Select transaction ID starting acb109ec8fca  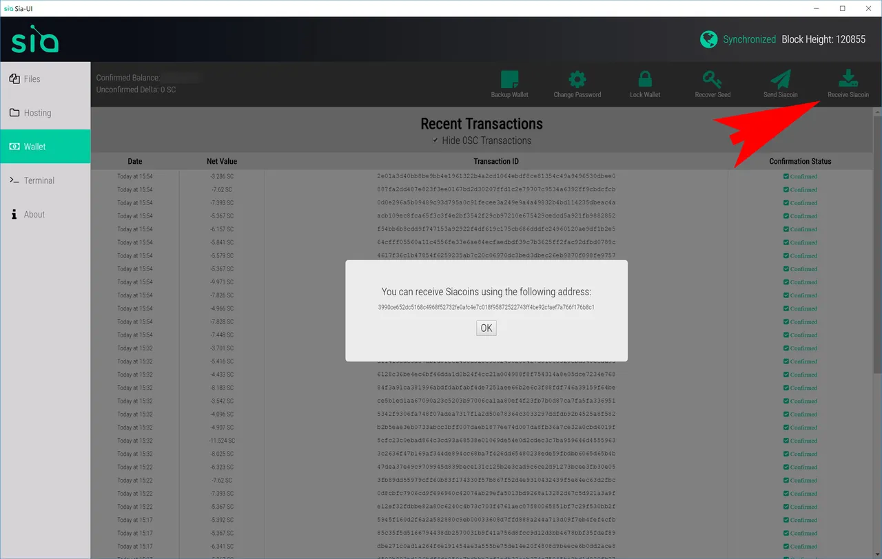click(x=496, y=215)
